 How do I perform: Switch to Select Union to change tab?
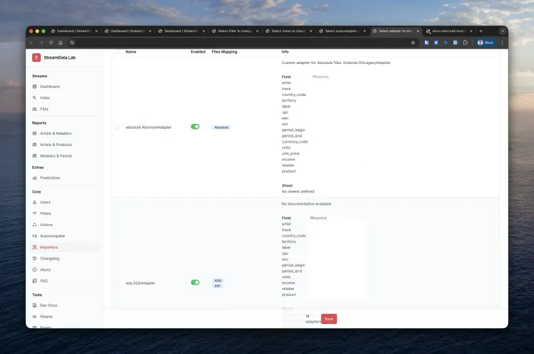[x=288, y=31]
